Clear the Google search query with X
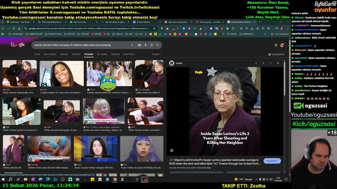The width and height of the screenshot is (337, 189). [x=132, y=45]
